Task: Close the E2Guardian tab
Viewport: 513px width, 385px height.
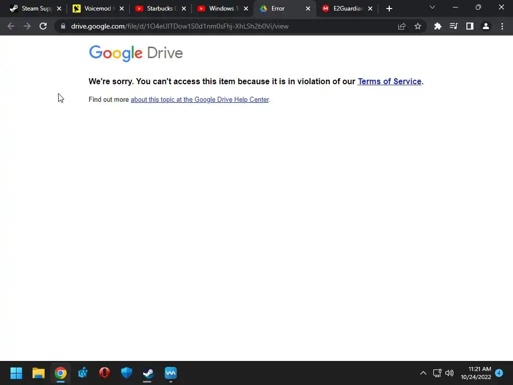Action: coord(370,9)
